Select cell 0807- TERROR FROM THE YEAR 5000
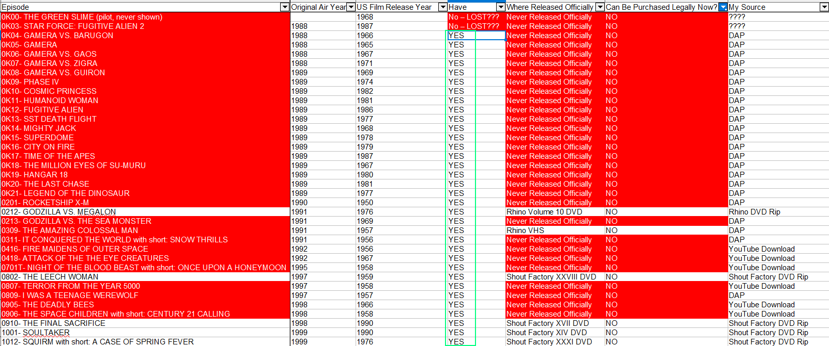829x346 pixels. click(x=145, y=286)
